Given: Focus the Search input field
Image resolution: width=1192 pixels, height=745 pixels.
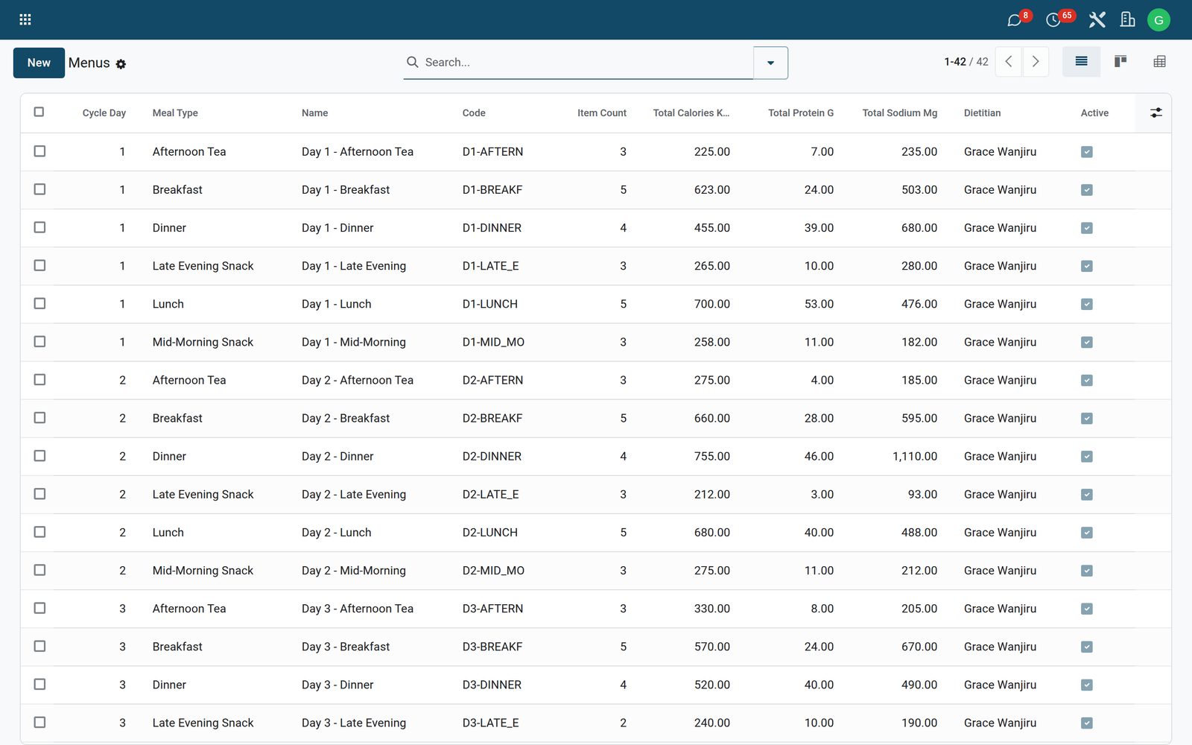Looking at the screenshot, I should [587, 63].
